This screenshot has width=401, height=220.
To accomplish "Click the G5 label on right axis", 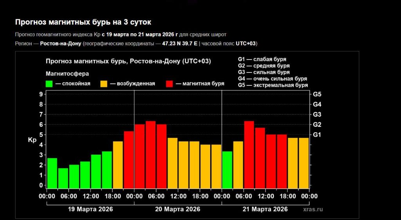I will point(317,94).
